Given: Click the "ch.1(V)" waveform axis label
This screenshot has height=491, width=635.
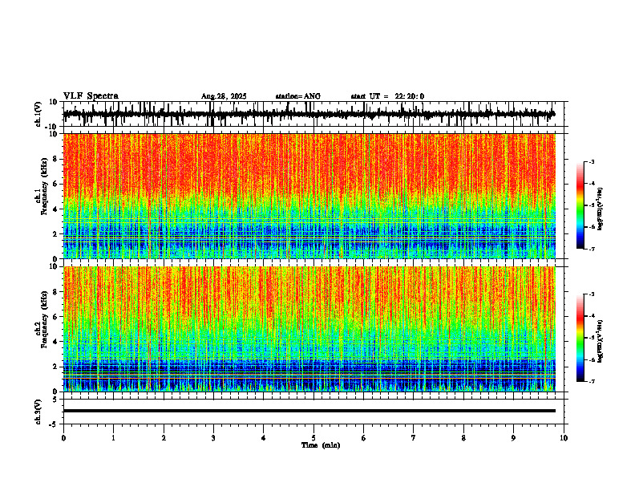Looking at the screenshot, I should point(38,114).
